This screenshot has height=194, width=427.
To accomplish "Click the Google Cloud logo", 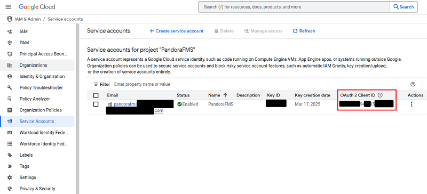I will pyautogui.click(x=37, y=7).
